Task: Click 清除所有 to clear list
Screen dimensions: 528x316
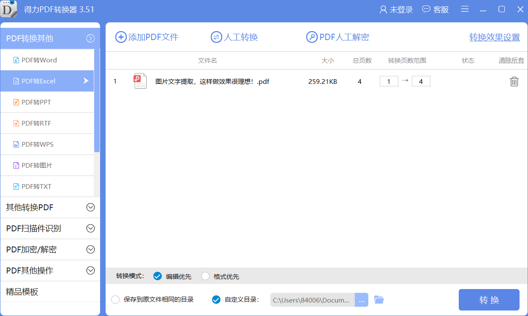Action: [512, 61]
